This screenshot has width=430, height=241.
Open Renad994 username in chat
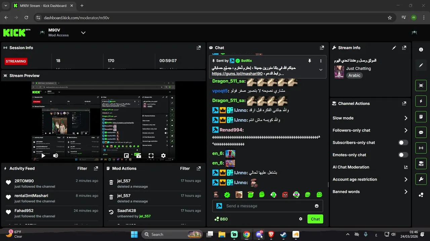point(231,130)
